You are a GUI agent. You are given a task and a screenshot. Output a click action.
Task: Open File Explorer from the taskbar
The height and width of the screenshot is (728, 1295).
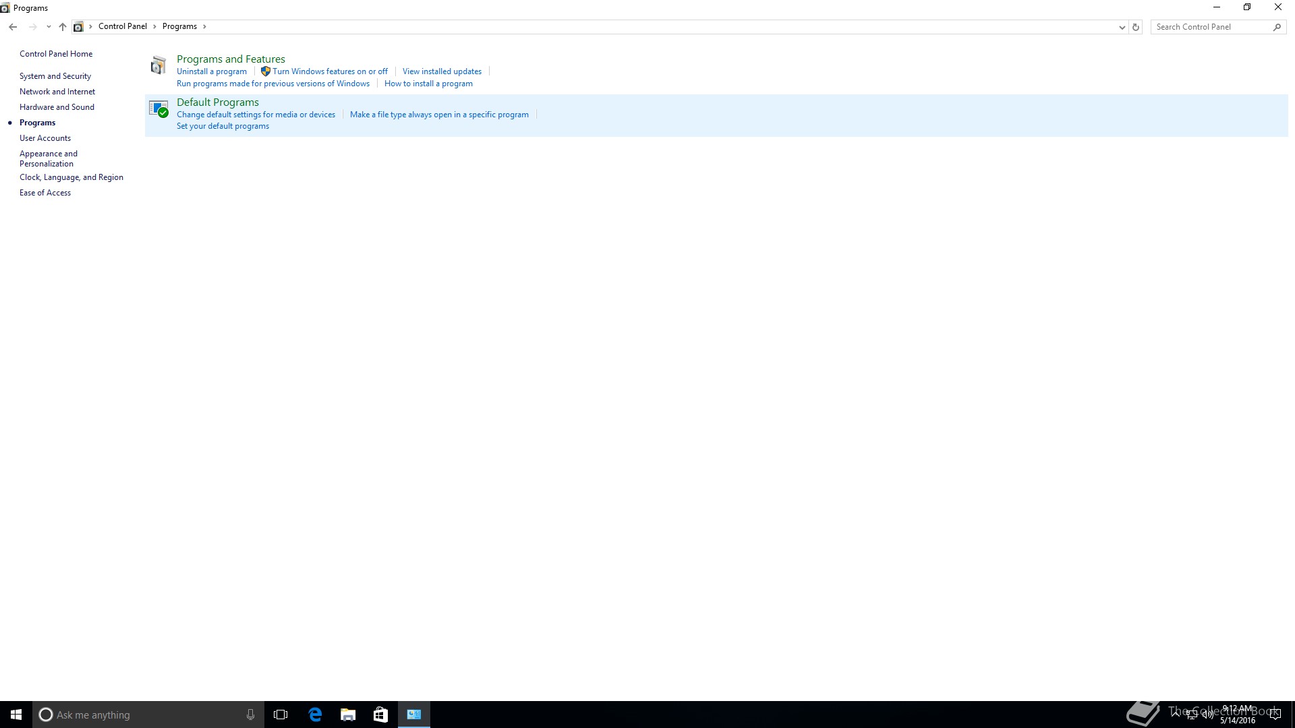(x=348, y=715)
